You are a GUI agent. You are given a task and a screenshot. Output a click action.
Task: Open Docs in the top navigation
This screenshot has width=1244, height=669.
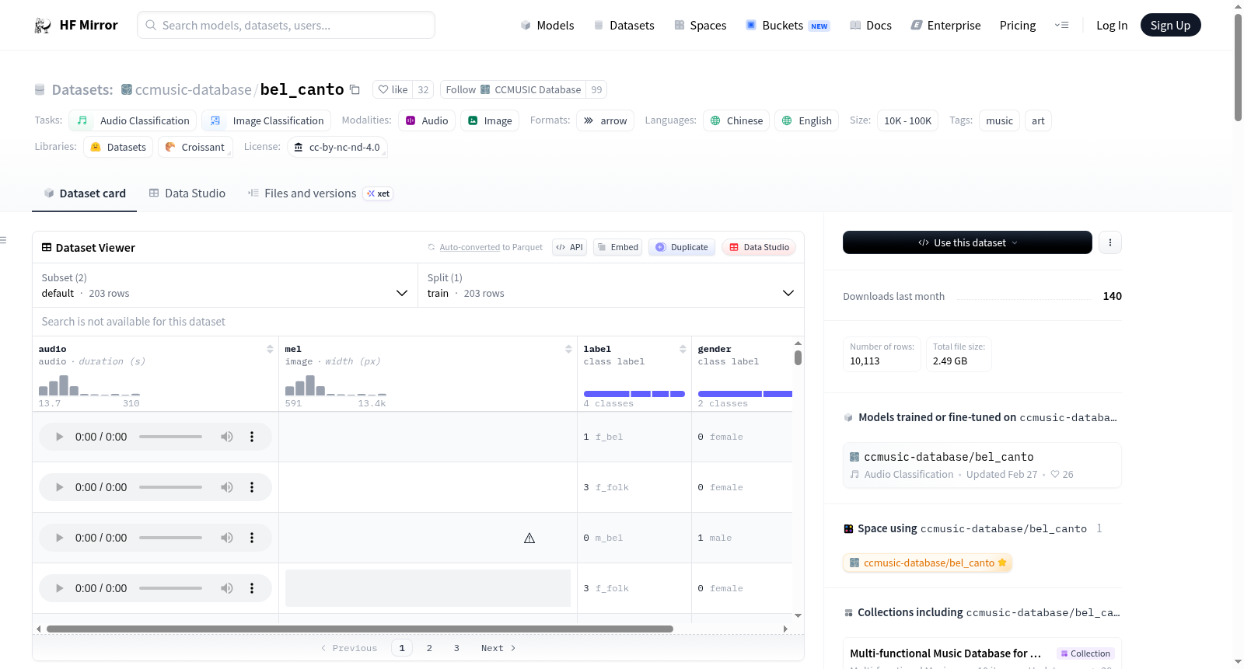(x=871, y=26)
